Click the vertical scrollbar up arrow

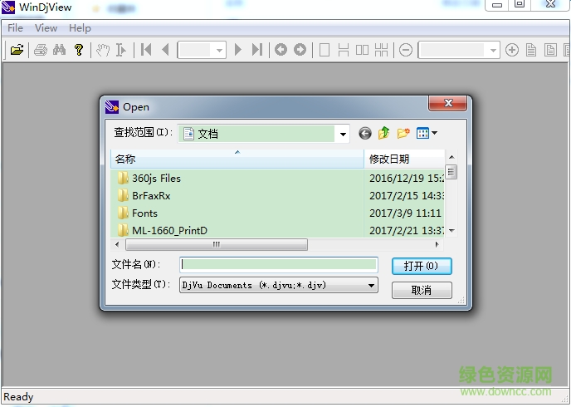point(451,157)
